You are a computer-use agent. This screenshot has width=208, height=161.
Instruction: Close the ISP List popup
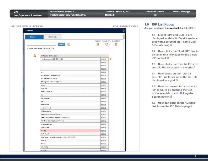pyautogui.click(x=123, y=31)
